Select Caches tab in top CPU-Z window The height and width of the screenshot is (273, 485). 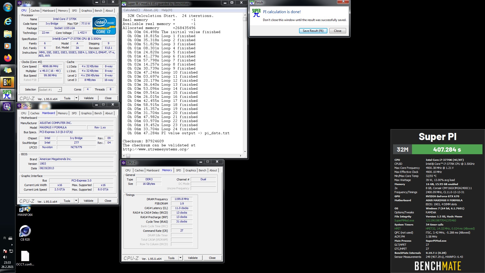(35, 11)
